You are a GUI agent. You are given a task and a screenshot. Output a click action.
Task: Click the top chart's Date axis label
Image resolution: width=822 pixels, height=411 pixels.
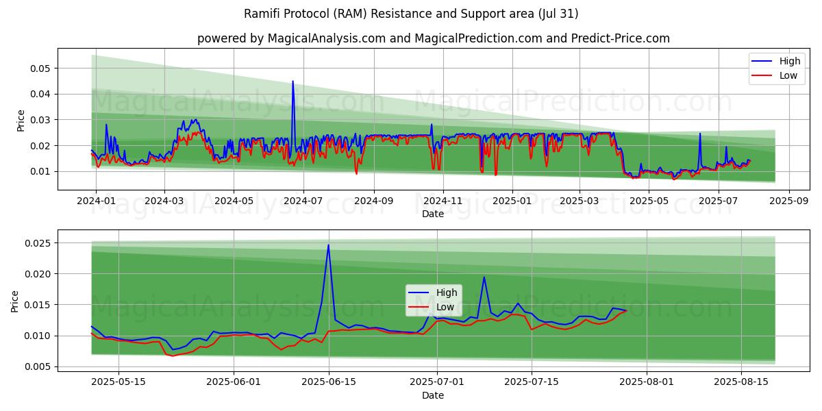click(x=433, y=214)
